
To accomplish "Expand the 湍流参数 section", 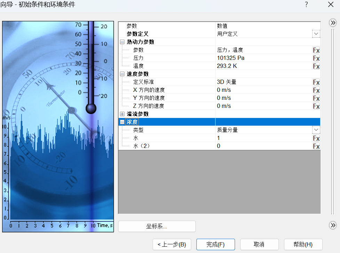I will tap(122, 114).
